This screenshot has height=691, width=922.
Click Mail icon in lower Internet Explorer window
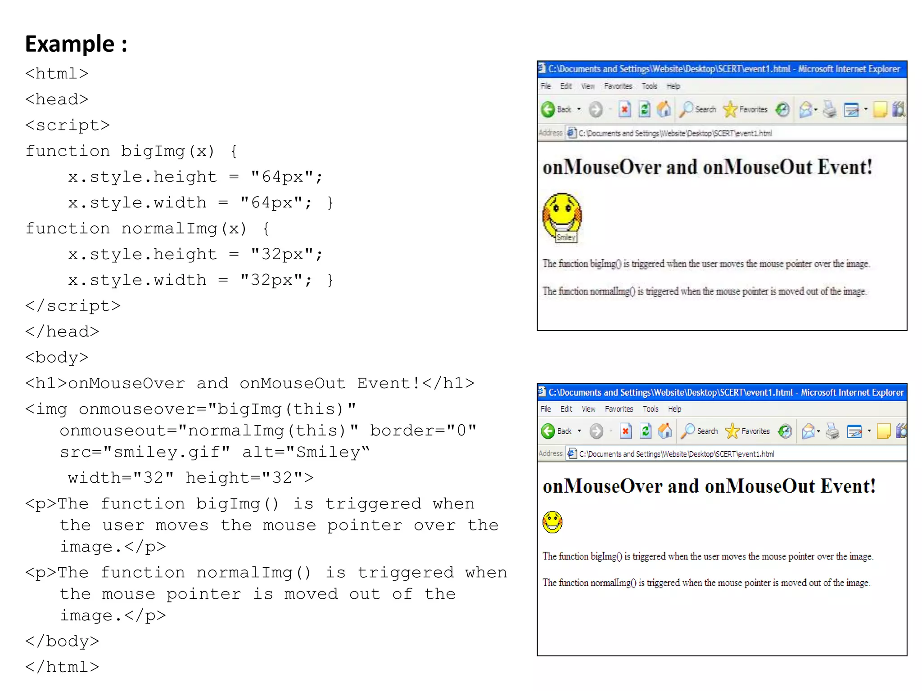click(809, 431)
